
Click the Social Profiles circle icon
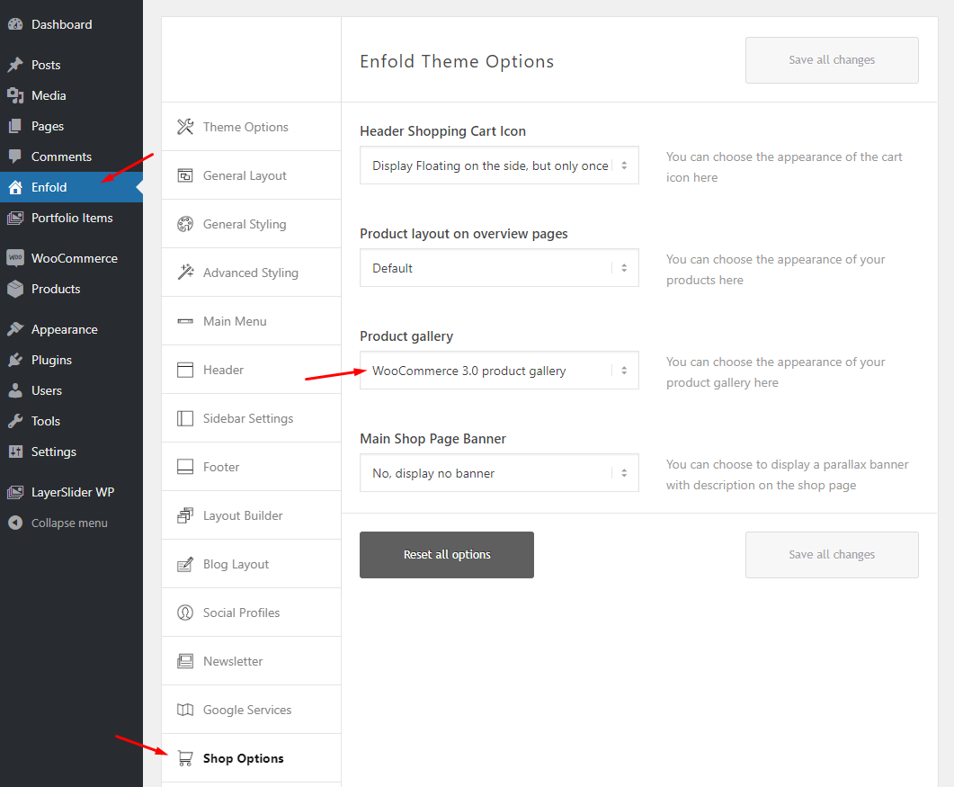point(185,613)
